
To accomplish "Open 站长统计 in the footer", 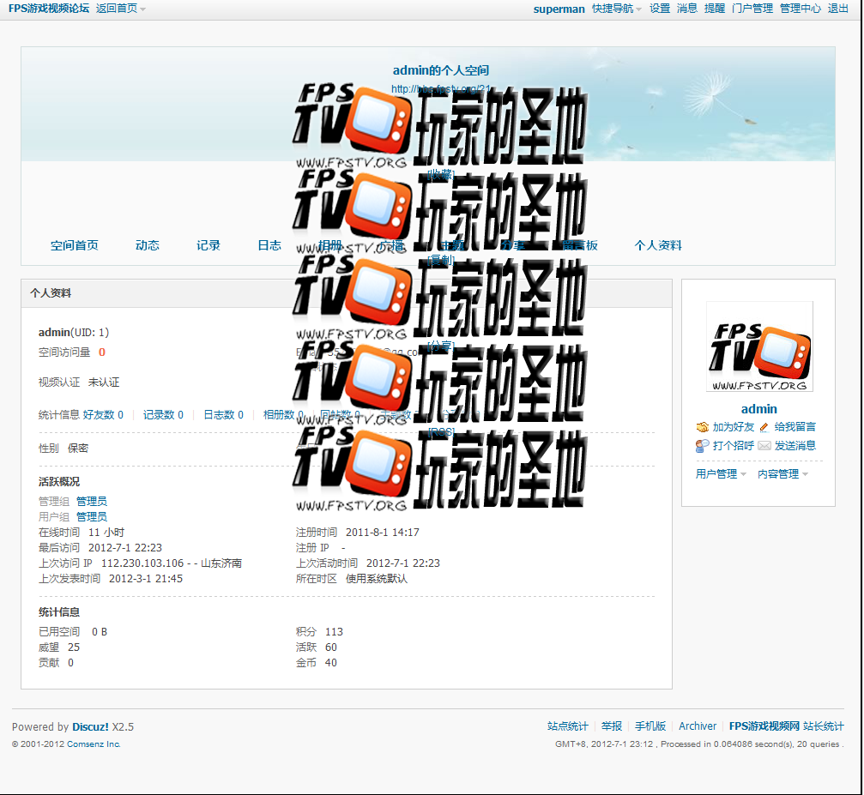I will [823, 726].
